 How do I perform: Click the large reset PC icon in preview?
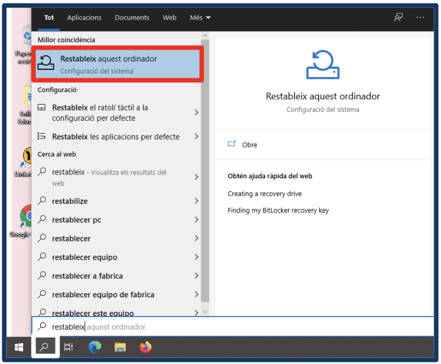pos(323,65)
